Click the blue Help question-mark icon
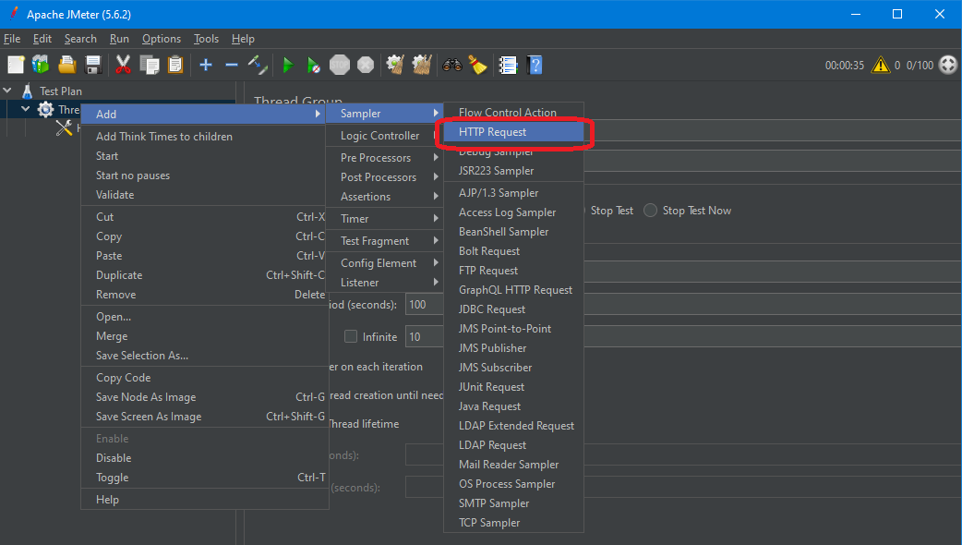Image resolution: width=962 pixels, height=545 pixels. click(x=535, y=65)
